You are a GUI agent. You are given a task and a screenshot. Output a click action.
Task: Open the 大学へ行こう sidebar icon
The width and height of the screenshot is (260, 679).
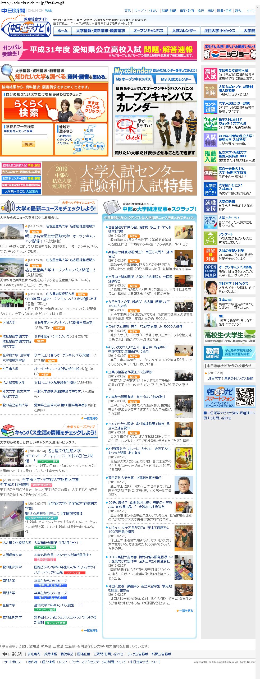point(210,222)
